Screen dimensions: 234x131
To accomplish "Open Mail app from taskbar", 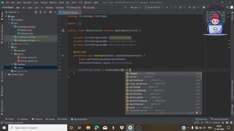I will (x=105, y=128).
